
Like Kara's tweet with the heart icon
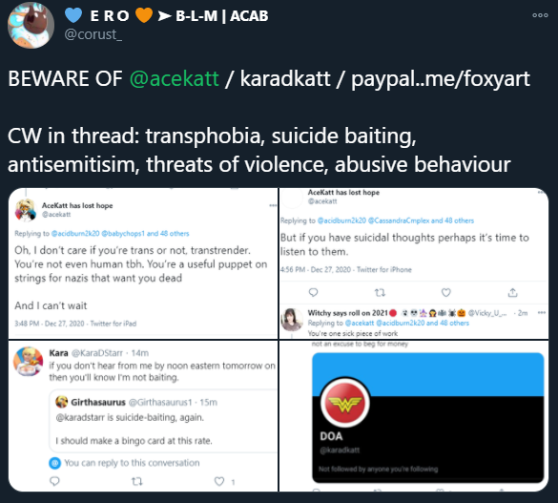click(219, 481)
